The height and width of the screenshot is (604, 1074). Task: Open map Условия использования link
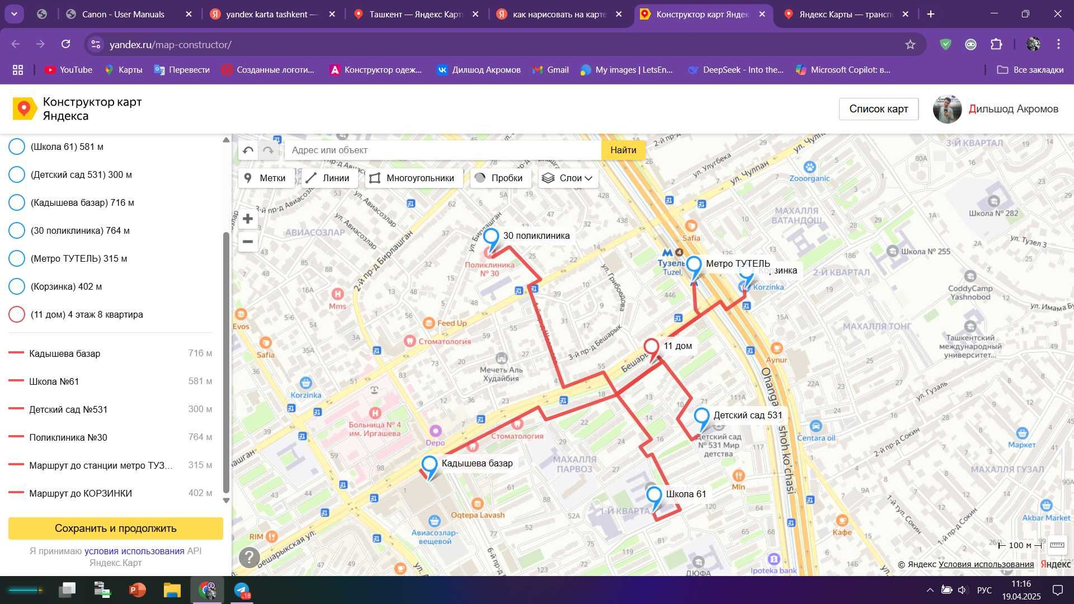[986, 564]
